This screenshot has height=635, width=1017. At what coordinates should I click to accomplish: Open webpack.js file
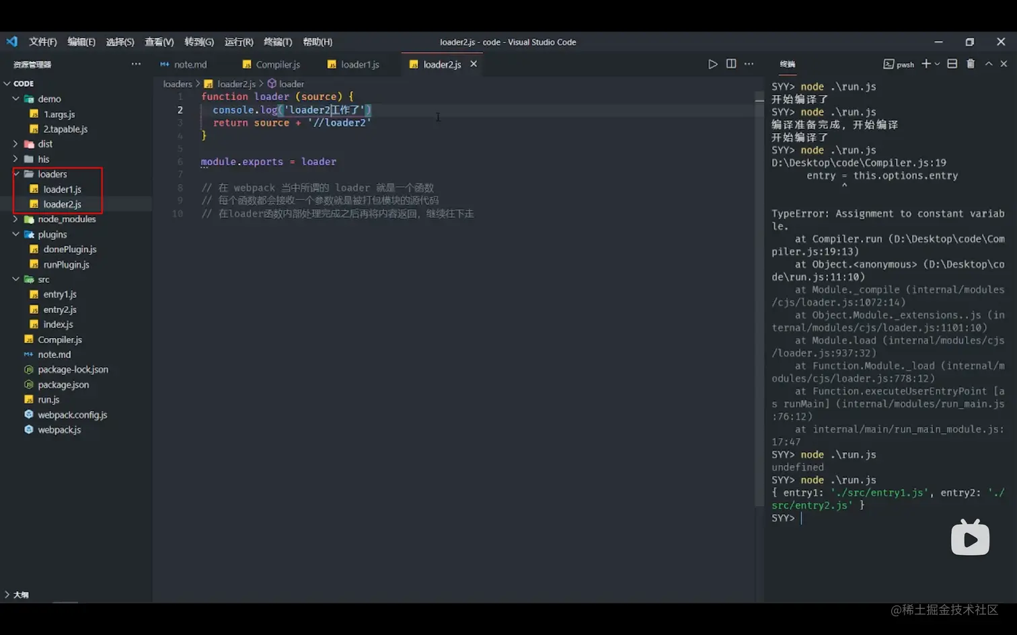[x=59, y=430]
